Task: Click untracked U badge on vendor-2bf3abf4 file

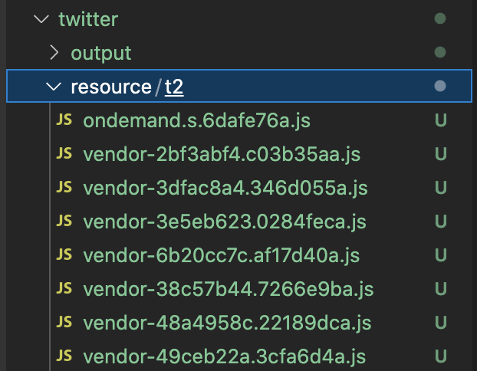Action: click(x=440, y=154)
